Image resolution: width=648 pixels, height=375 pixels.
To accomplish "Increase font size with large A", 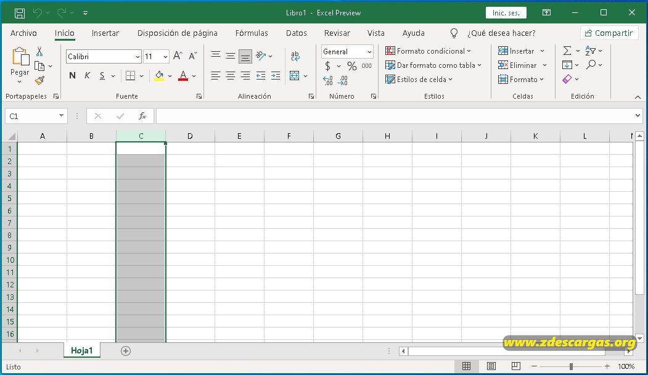I will tap(178, 56).
